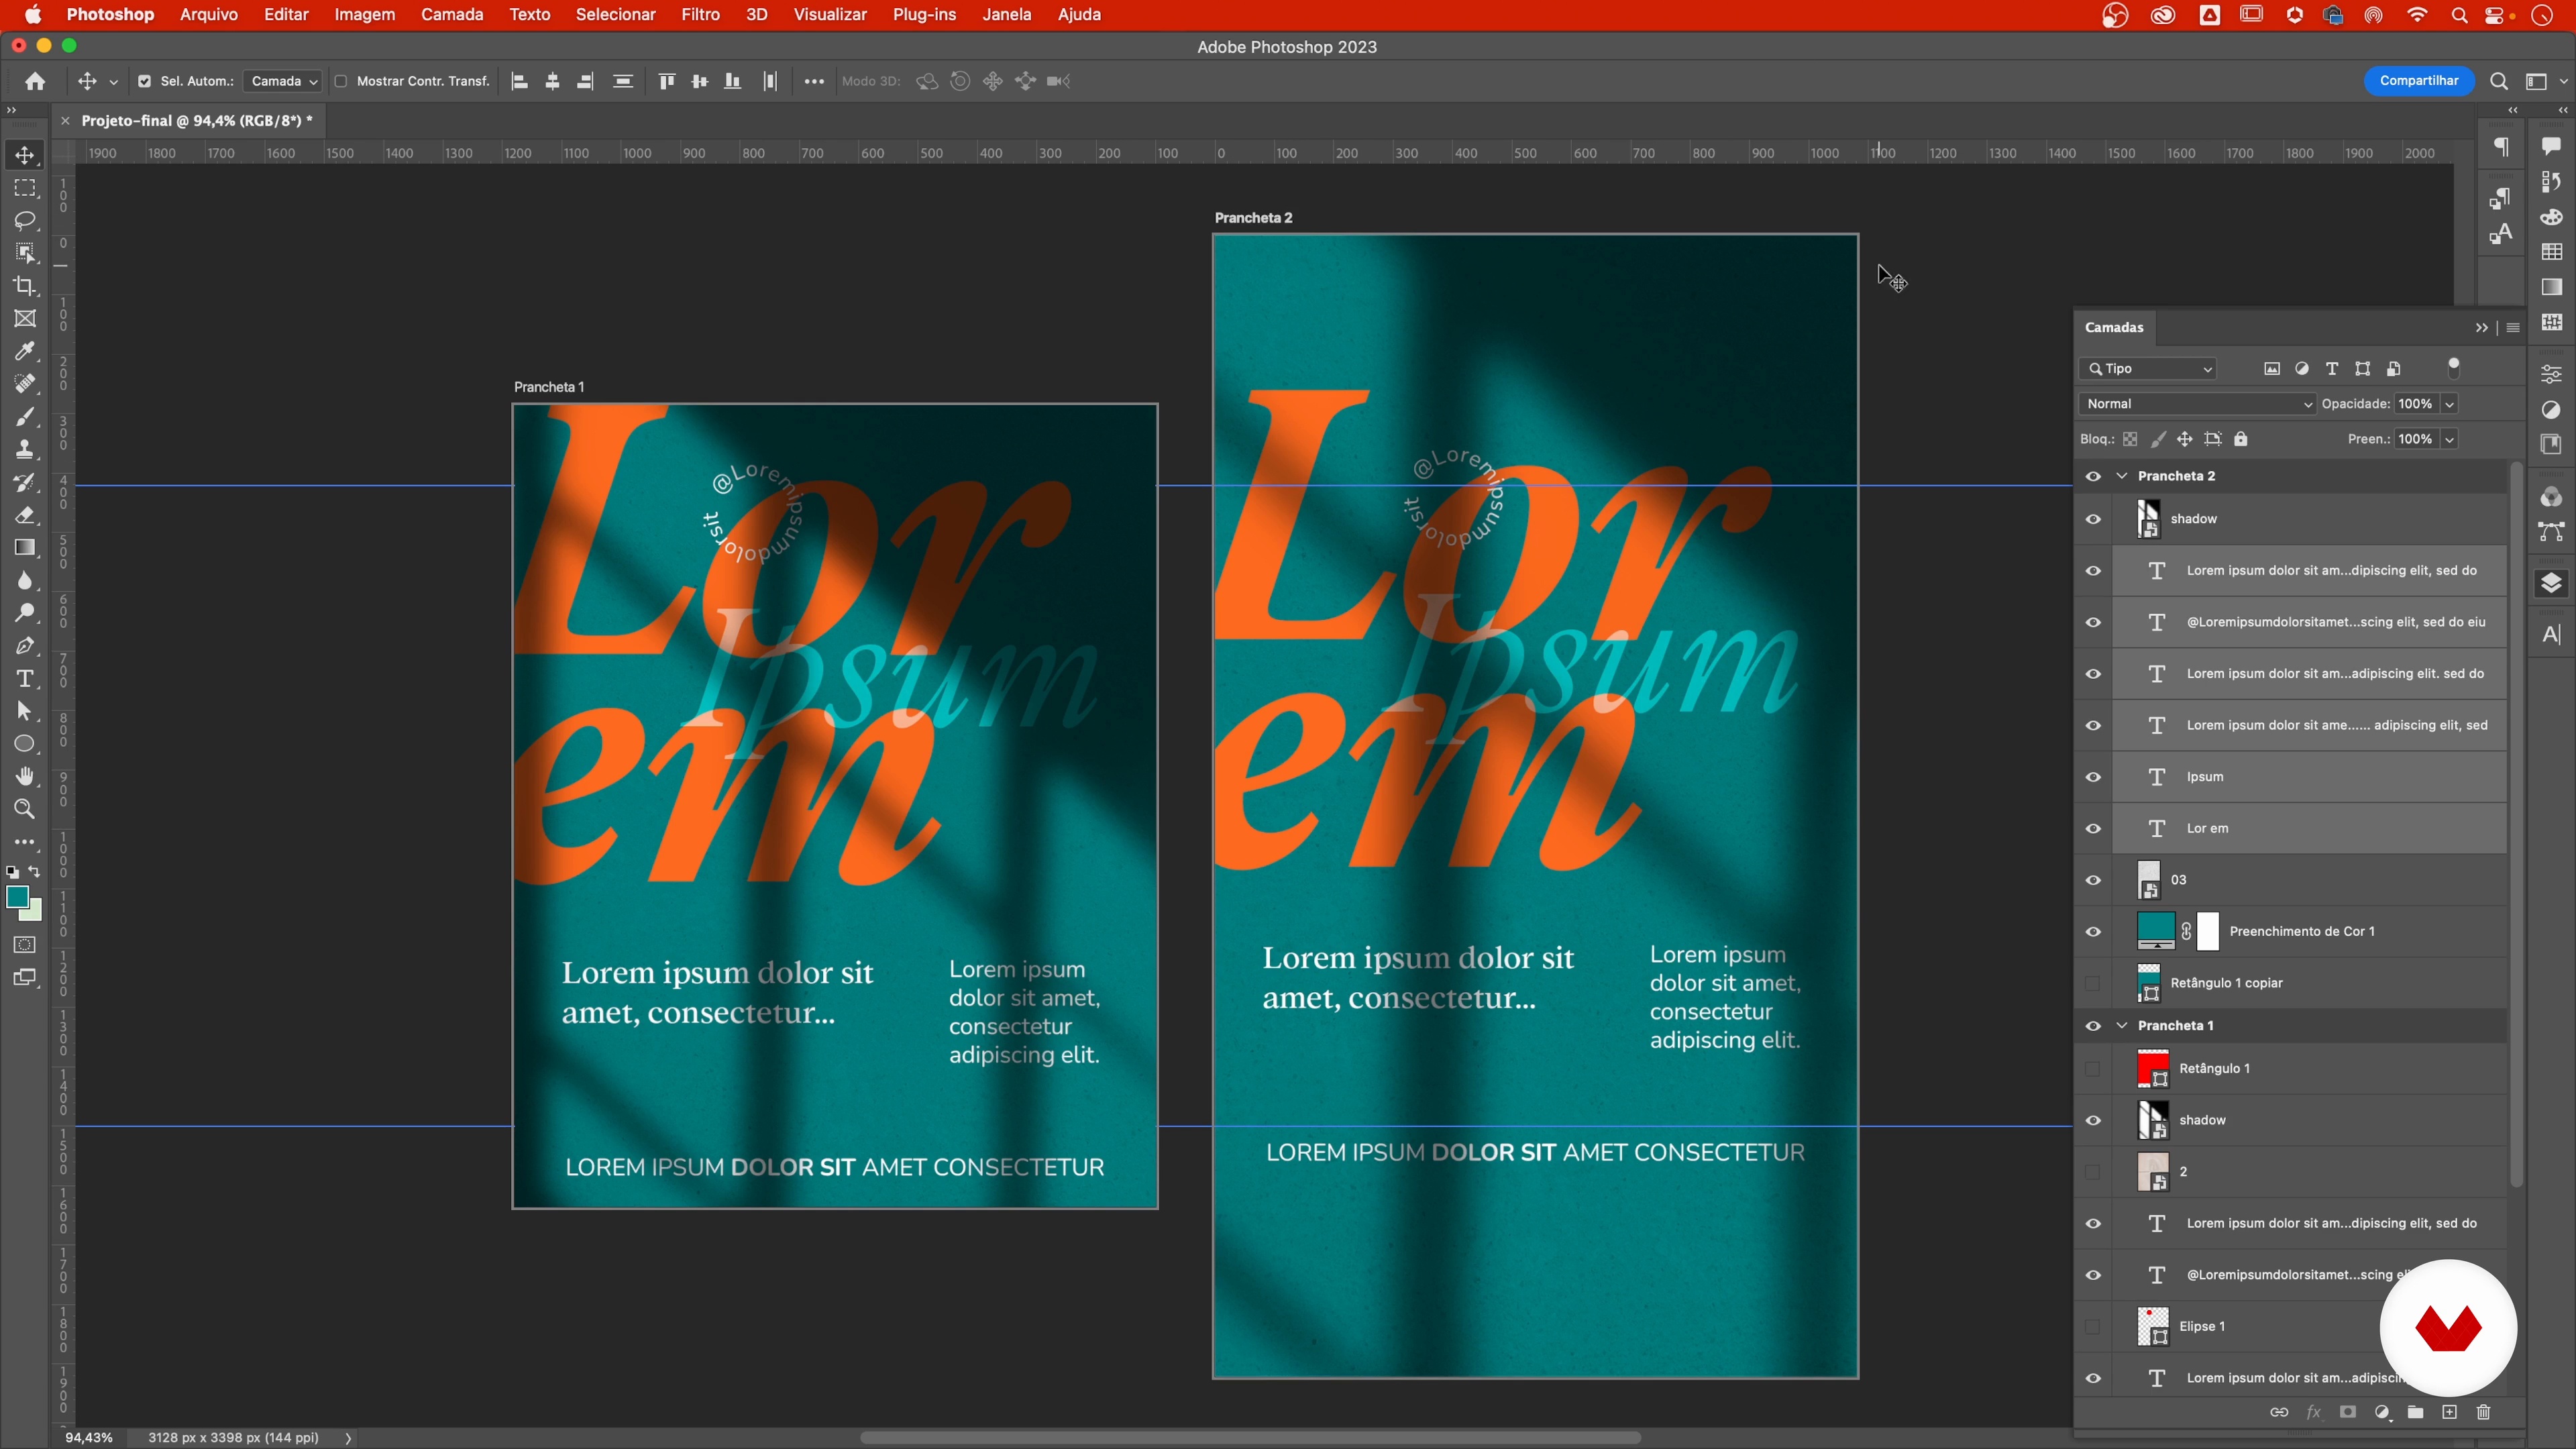This screenshot has width=2576, height=1449.
Task: Select the Frame tool
Action: tap(25, 319)
